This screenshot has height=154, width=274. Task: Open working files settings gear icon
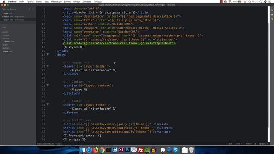[x=30, y=9]
